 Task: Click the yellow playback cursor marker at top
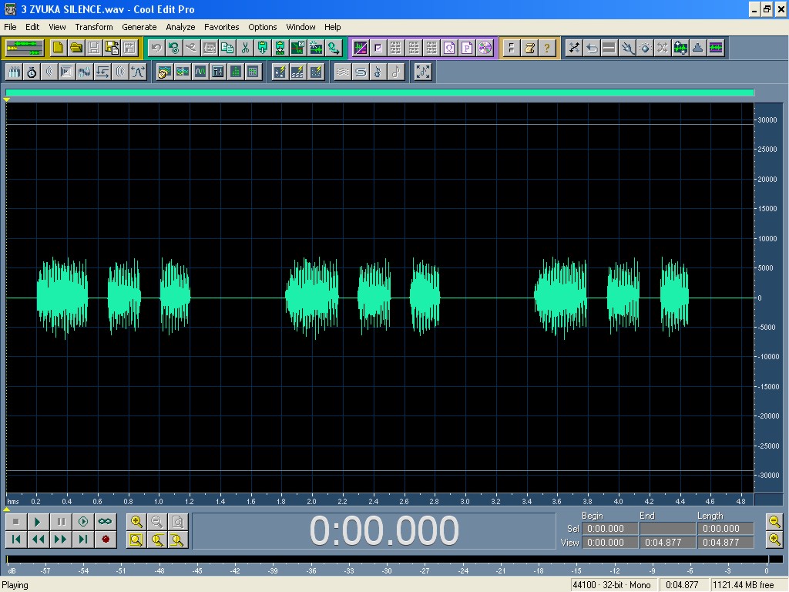pyautogui.click(x=6, y=99)
